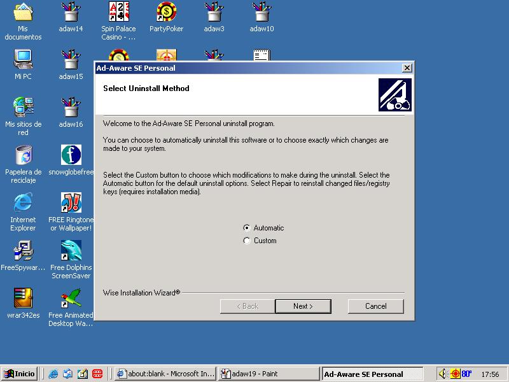
Task: Click the Next button
Action: tap(303, 306)
